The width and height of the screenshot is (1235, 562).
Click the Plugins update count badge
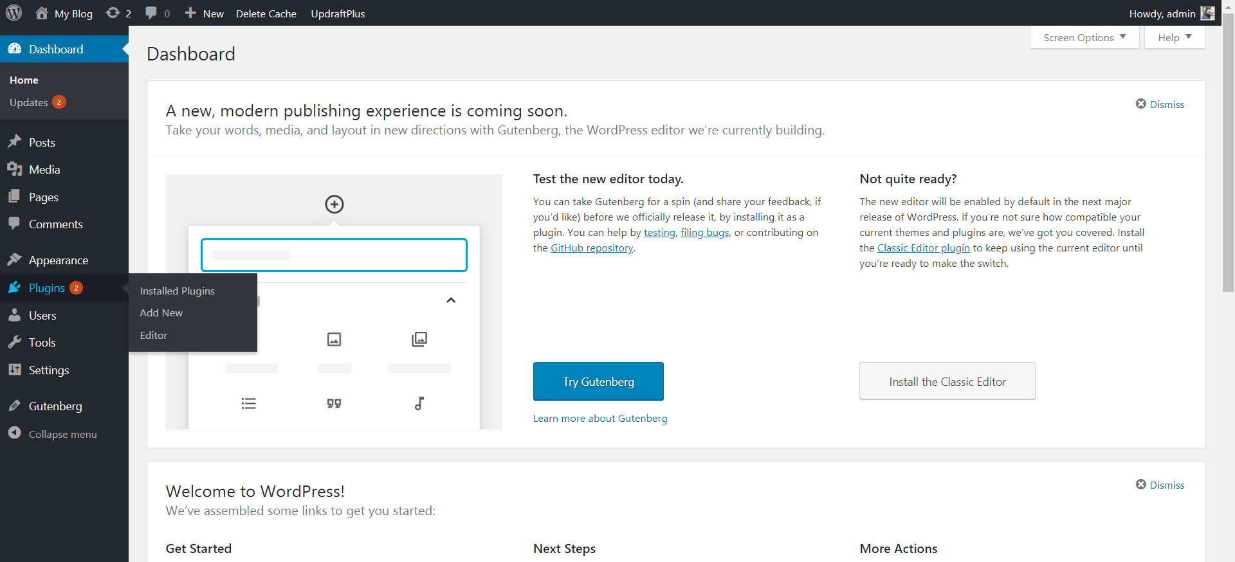click(76, 287)
